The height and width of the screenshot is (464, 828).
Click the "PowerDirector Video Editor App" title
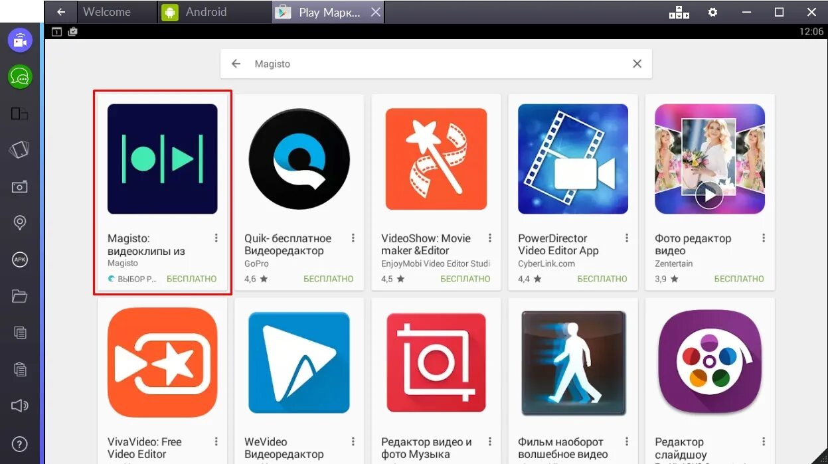558,245
